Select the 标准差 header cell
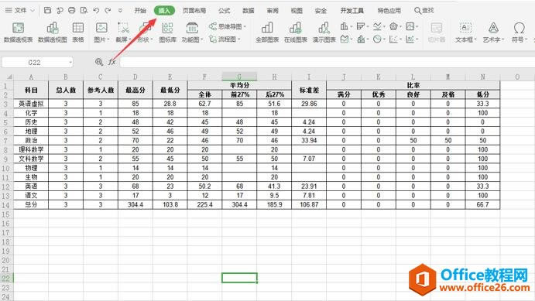This screenshot has width=535, height=301. pos(309,90)
